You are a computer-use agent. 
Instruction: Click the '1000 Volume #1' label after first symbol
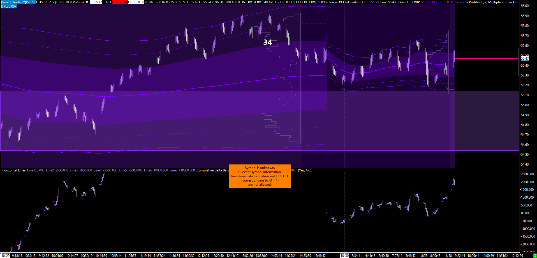[77, 2]
